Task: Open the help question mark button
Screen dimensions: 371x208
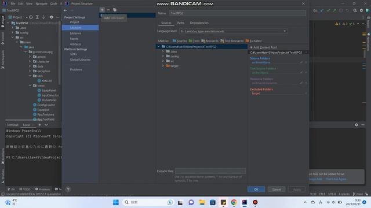Action: [x=68, y=189]
